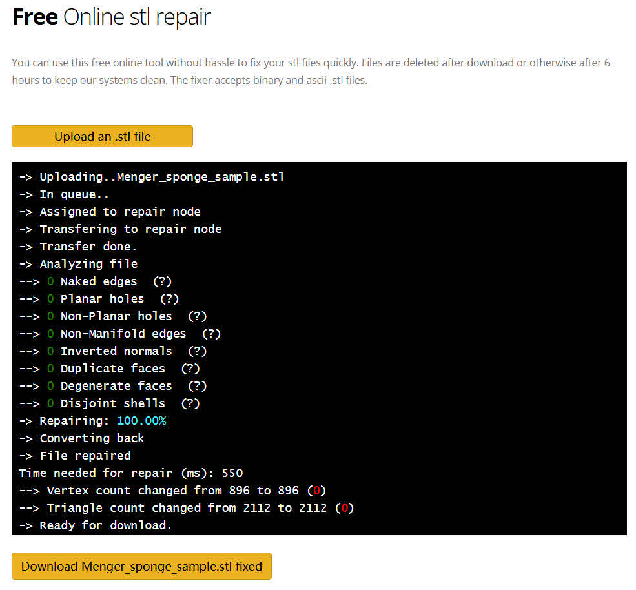Select the File repaired log line
The width and height of the screenshot is (636, 590).
(75, 456)
